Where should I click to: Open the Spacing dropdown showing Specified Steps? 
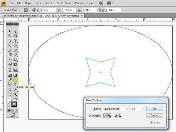(115, 109)
